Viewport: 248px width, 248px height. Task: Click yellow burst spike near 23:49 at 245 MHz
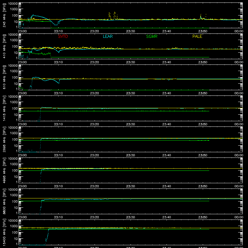point(201,17)
